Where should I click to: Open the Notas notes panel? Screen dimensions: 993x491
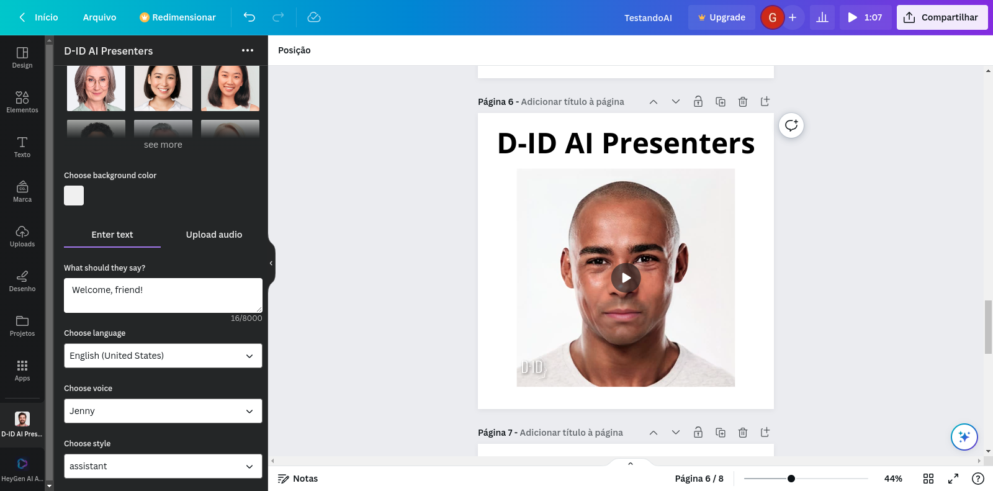pyautogui.click(x=298, y=479)
